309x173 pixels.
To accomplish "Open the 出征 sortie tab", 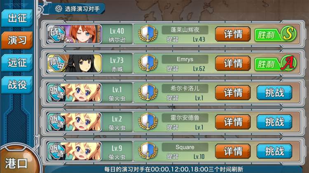I will click(x=17, y=18).
